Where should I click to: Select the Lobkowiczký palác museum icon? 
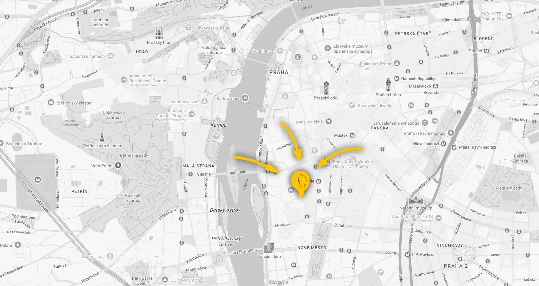point(188,27)
